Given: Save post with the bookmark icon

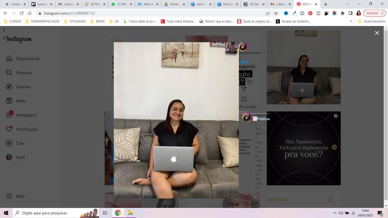Looking at the screenshot, I should coord(244,99).
